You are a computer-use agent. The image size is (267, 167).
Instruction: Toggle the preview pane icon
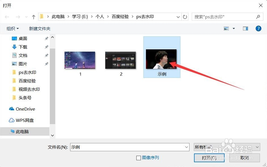[x=245, y=28]
